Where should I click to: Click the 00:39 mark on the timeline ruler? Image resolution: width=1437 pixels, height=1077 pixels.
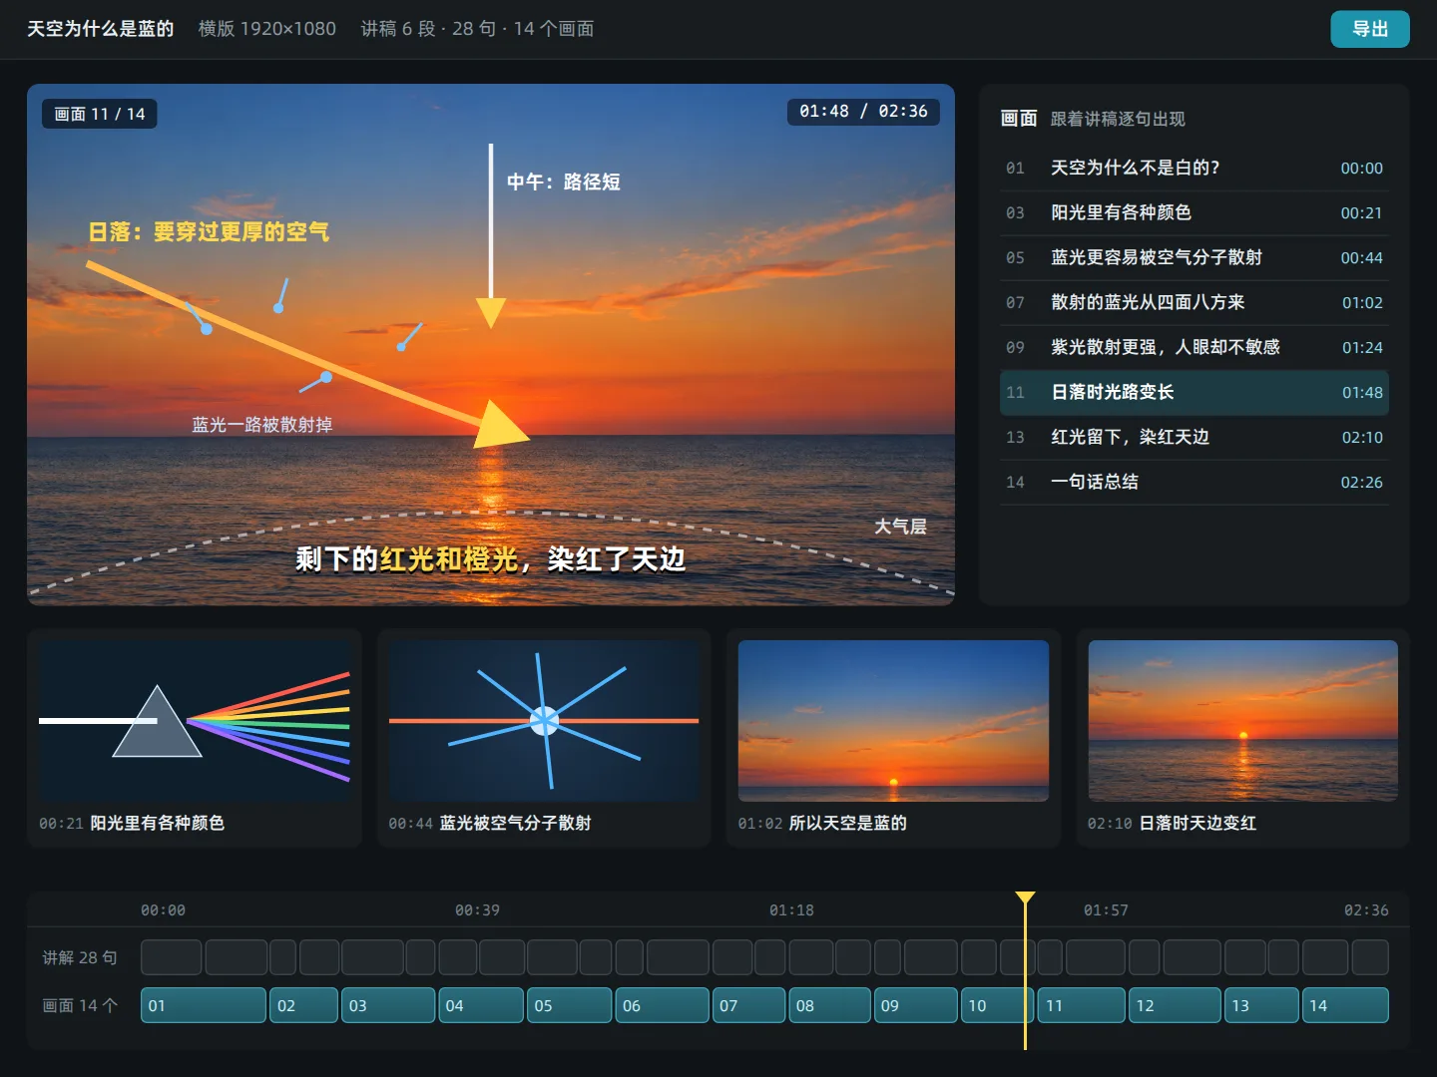coord(477,910)
